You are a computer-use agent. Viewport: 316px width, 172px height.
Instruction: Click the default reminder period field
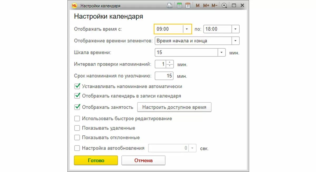tap(164, 76)
